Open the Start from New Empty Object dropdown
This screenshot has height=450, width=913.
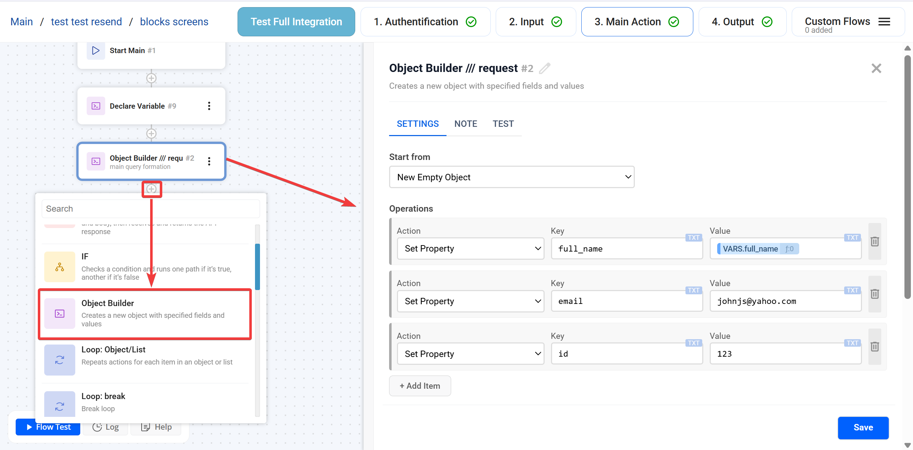coord(511,177)
